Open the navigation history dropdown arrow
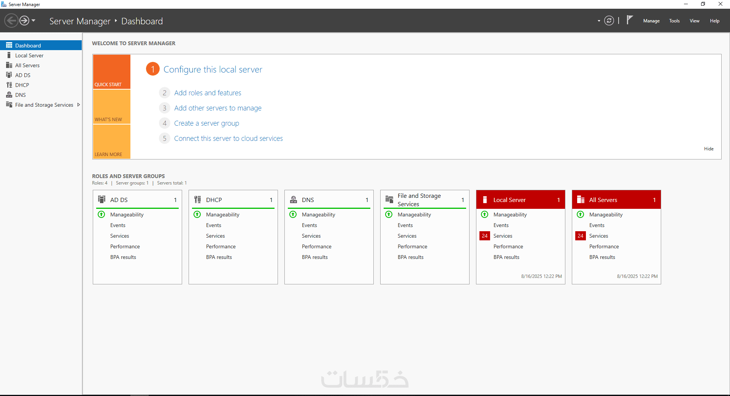This screenshot has width=730, height=396. click(33, 21)
